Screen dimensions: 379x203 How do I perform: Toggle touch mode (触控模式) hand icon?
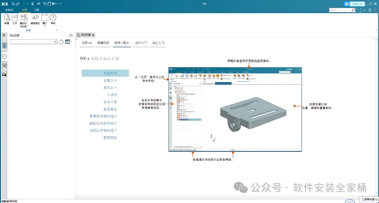click(35, 18)
